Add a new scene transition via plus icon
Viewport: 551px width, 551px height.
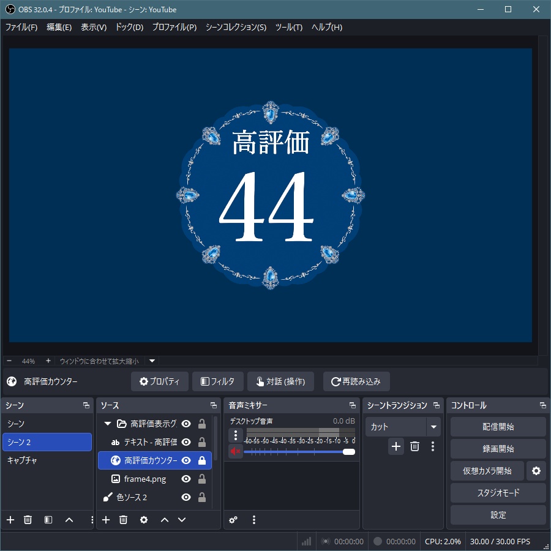coord(395,447)
